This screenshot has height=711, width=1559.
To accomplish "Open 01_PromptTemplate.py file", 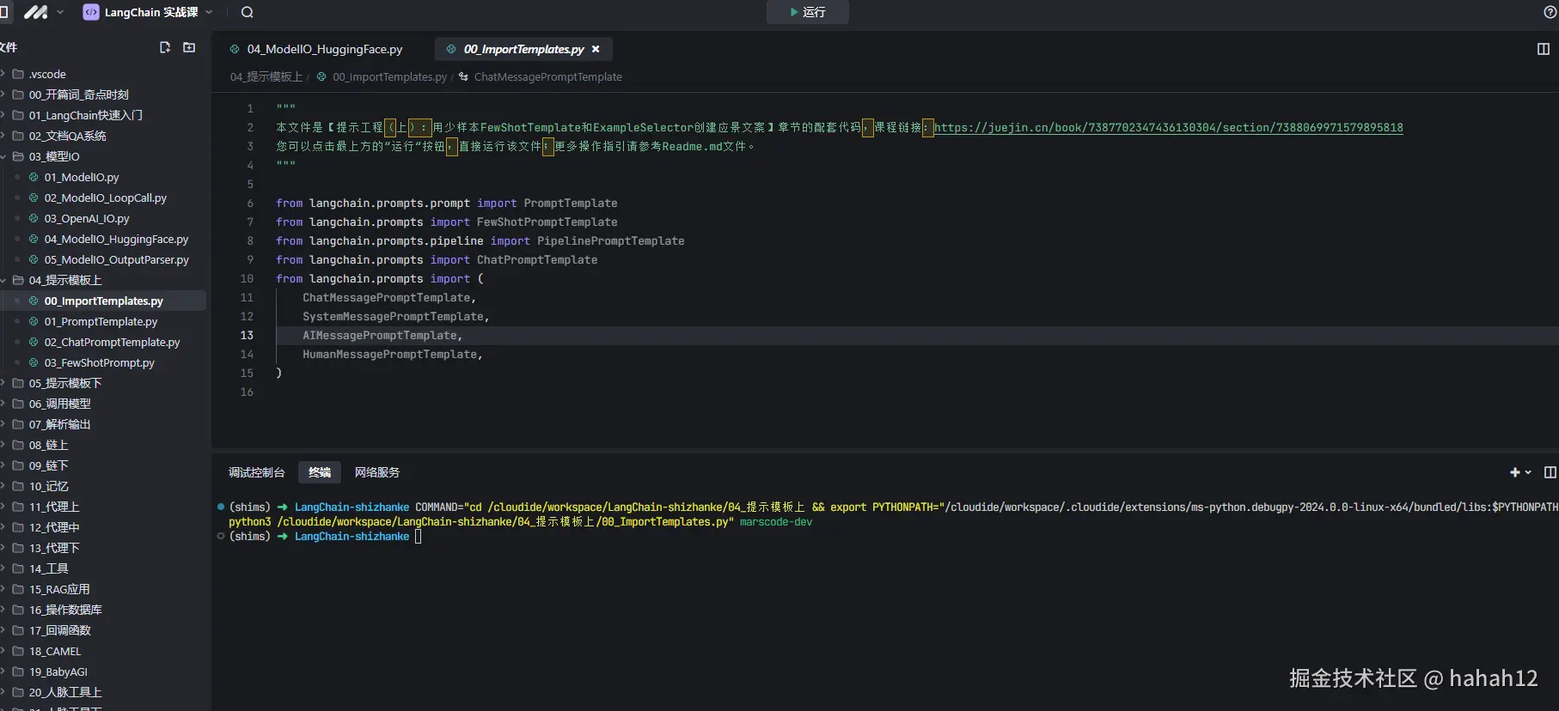I will coord(103,321).
